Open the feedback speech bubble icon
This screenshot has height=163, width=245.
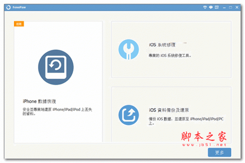click(211, 7)
